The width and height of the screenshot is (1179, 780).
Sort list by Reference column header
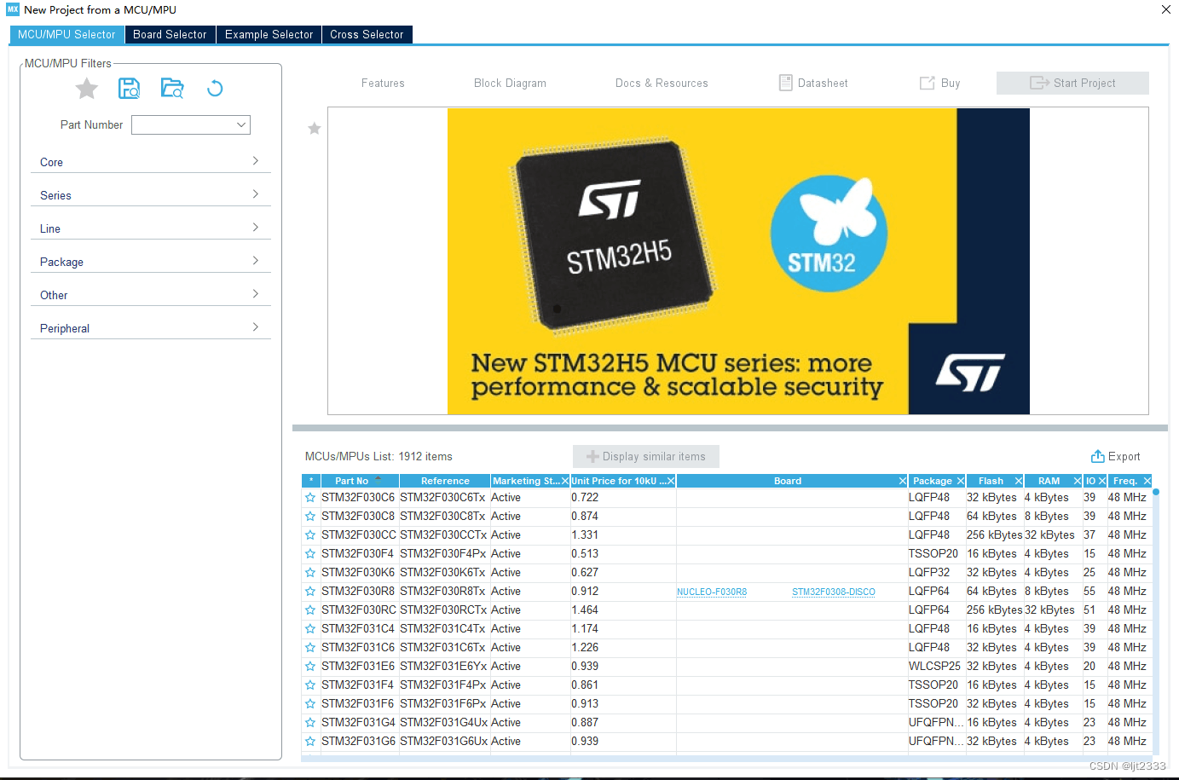445,482
